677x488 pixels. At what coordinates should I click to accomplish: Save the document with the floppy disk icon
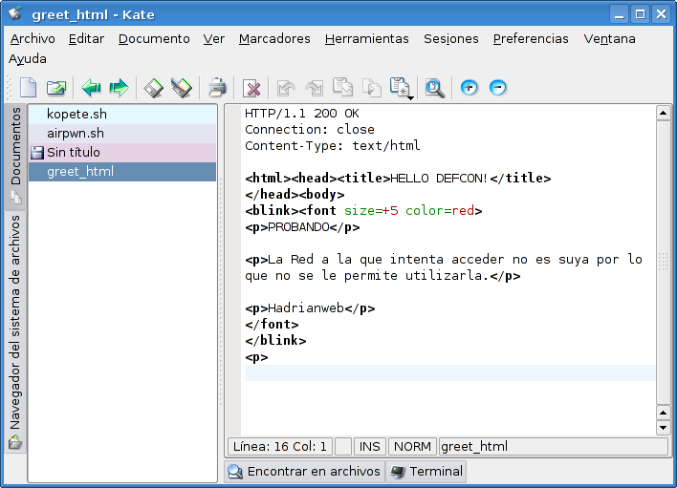[x=153, y=88]
